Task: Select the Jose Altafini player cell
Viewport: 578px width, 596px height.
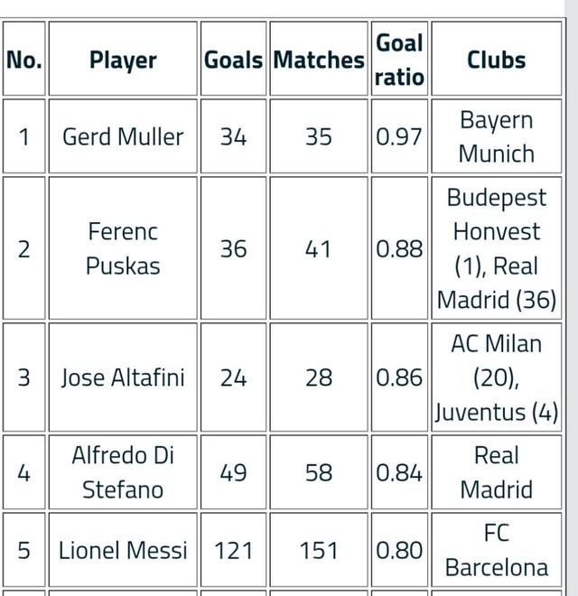Action: [123, 377]
